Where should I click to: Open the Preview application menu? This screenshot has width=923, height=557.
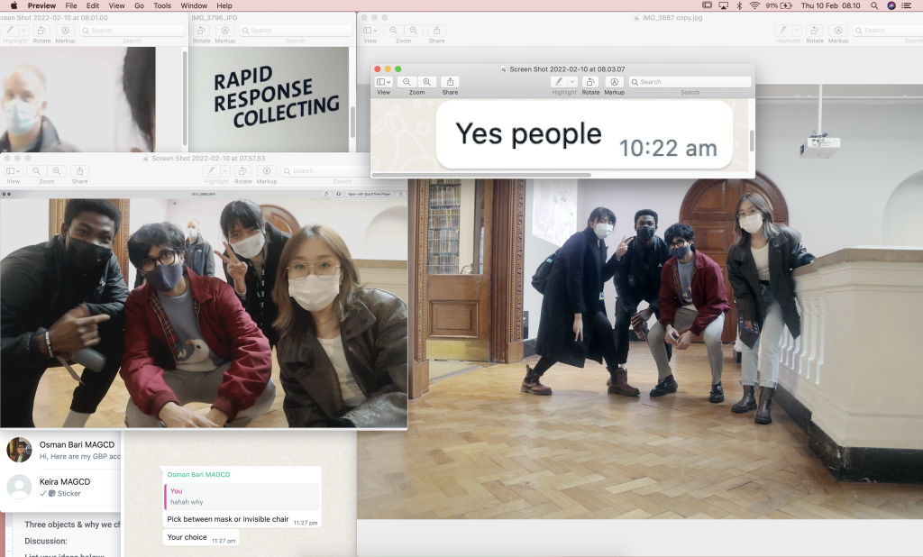[41, 5]
